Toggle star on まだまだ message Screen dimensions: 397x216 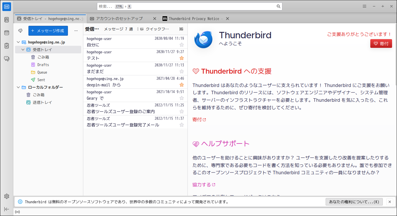(x=182, y=71)
